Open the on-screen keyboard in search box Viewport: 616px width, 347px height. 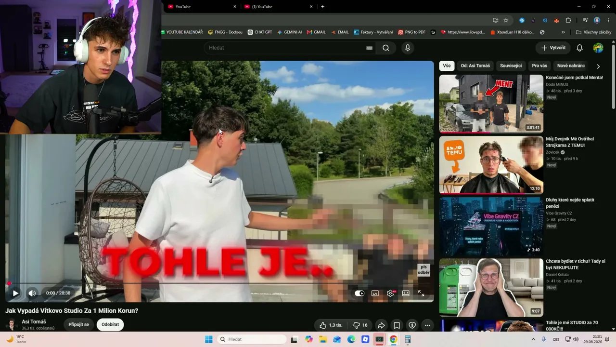(x=369, y=48)
